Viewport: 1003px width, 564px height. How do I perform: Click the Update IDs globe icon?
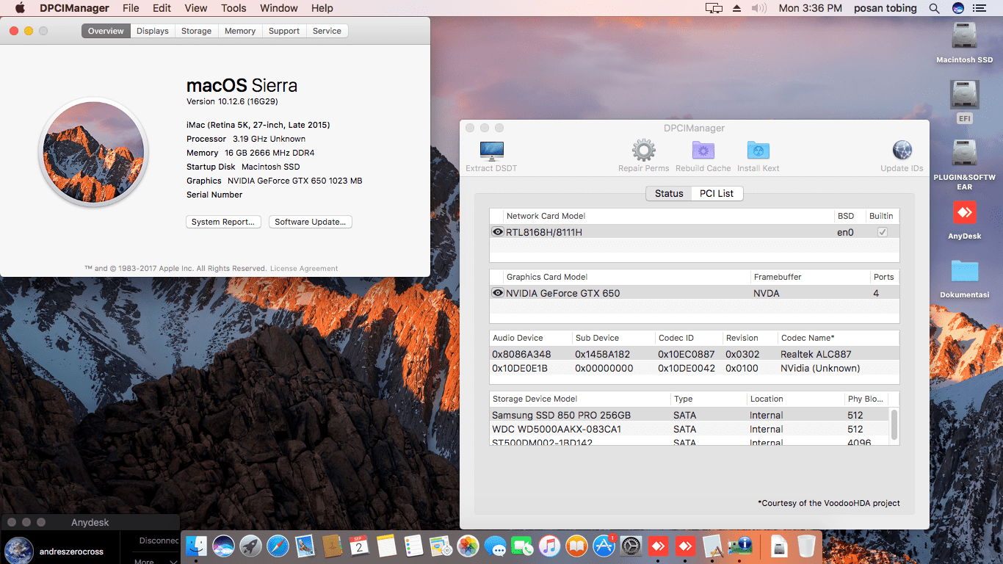point(902,151)
